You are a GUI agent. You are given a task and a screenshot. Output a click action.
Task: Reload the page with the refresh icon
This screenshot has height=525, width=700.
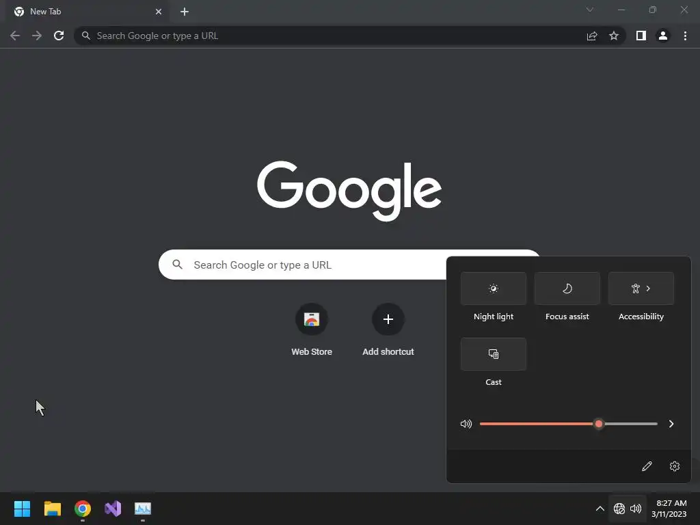tap(59, 36)
